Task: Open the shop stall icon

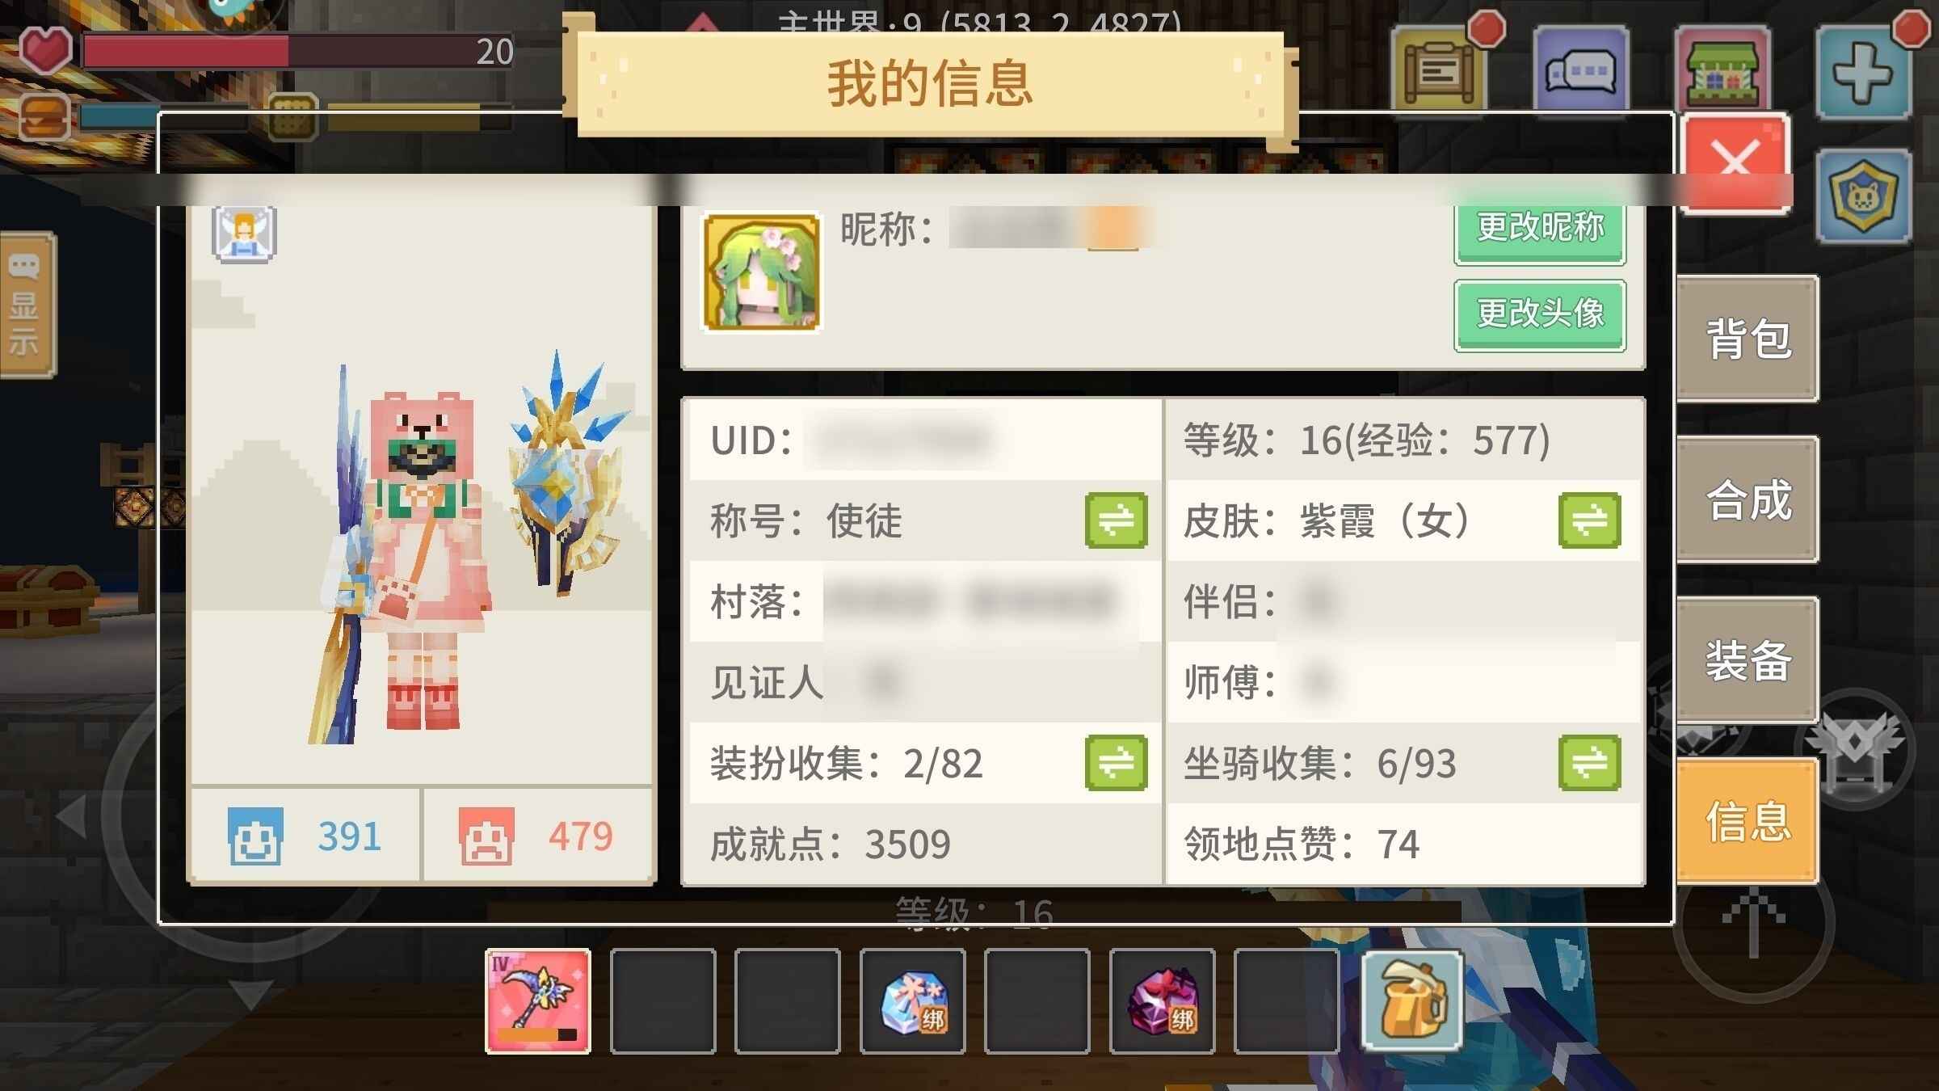Action: pos(1722,71)
